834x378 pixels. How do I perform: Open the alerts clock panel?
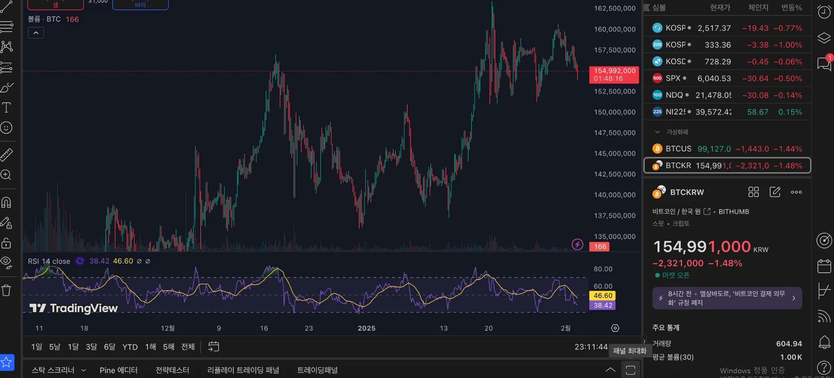(824, 12)
